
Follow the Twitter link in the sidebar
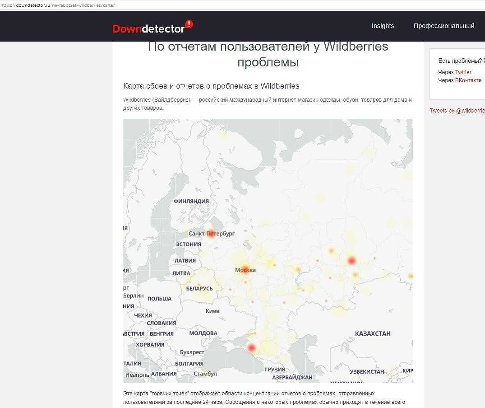(463, 72)
